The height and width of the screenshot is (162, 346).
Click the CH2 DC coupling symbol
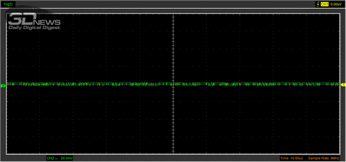pos(56,158)
